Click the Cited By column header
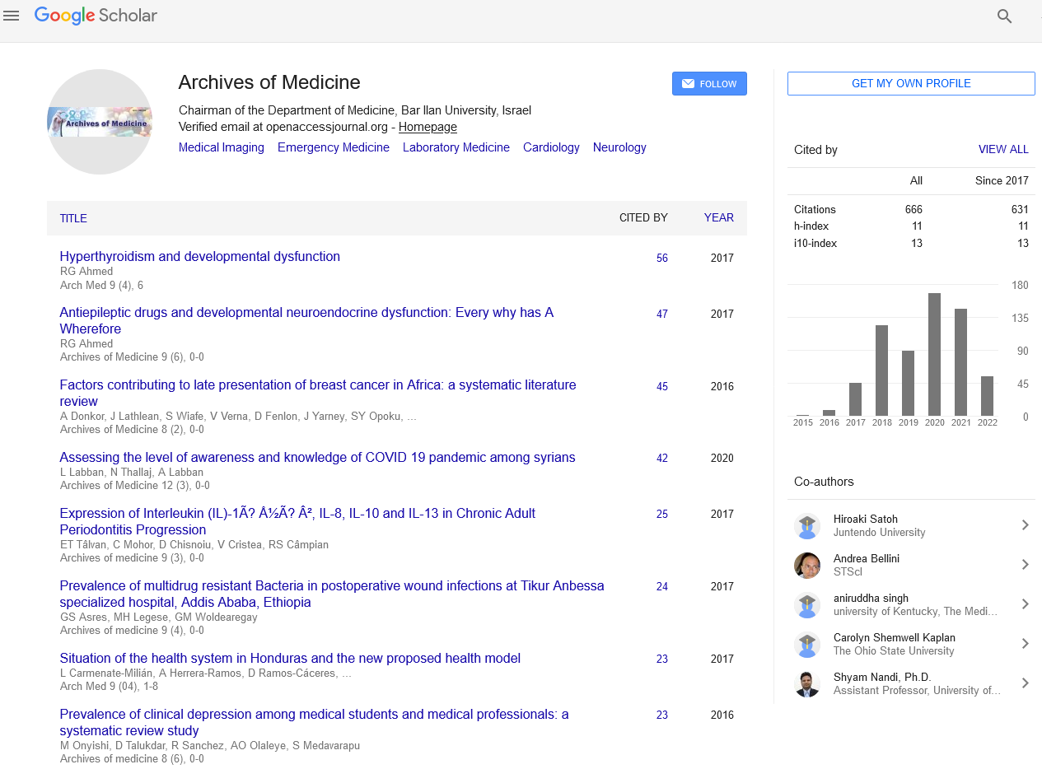The width and height of the screenshot is (1042, 769). click(643, 218)
